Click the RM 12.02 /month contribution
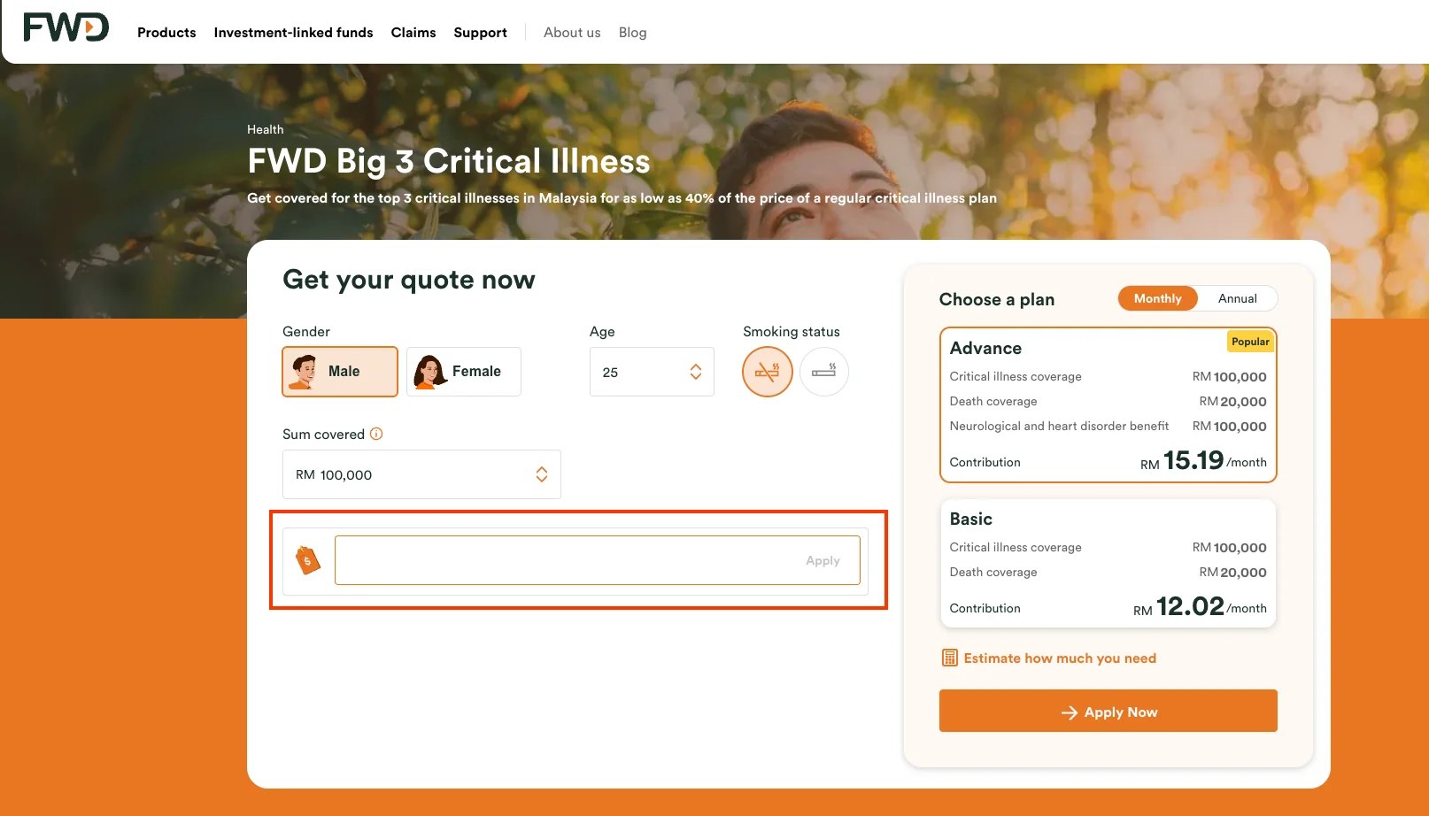Image resolution: width=1429 pixels, height=816 pixels. coord(1200,607)
